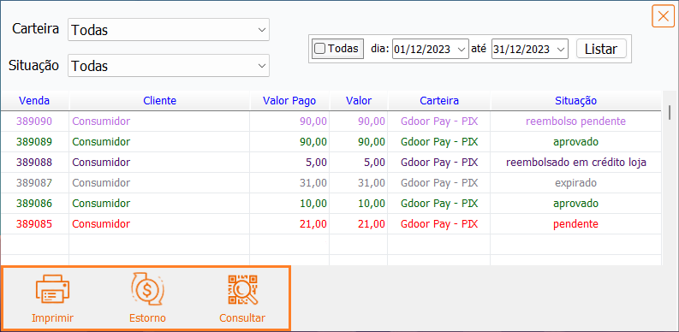Click the Listar button
679x332 pixels.
[x=601, y=49]
